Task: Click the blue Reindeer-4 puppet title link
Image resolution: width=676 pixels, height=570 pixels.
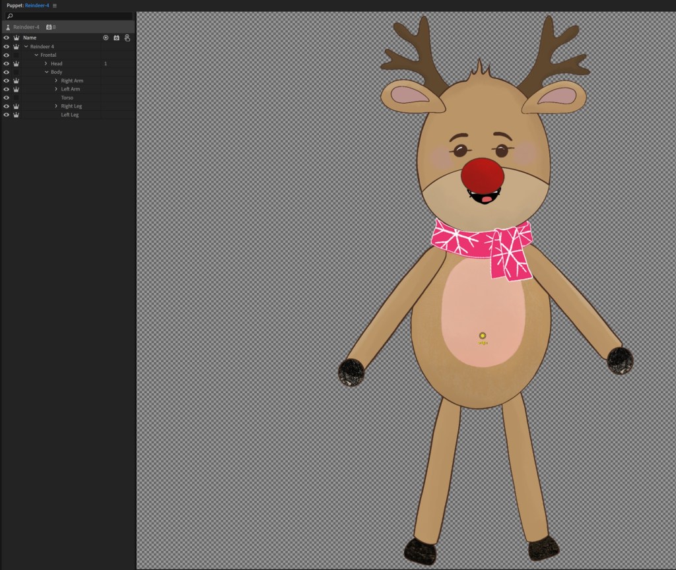Action: click(37, 5)
